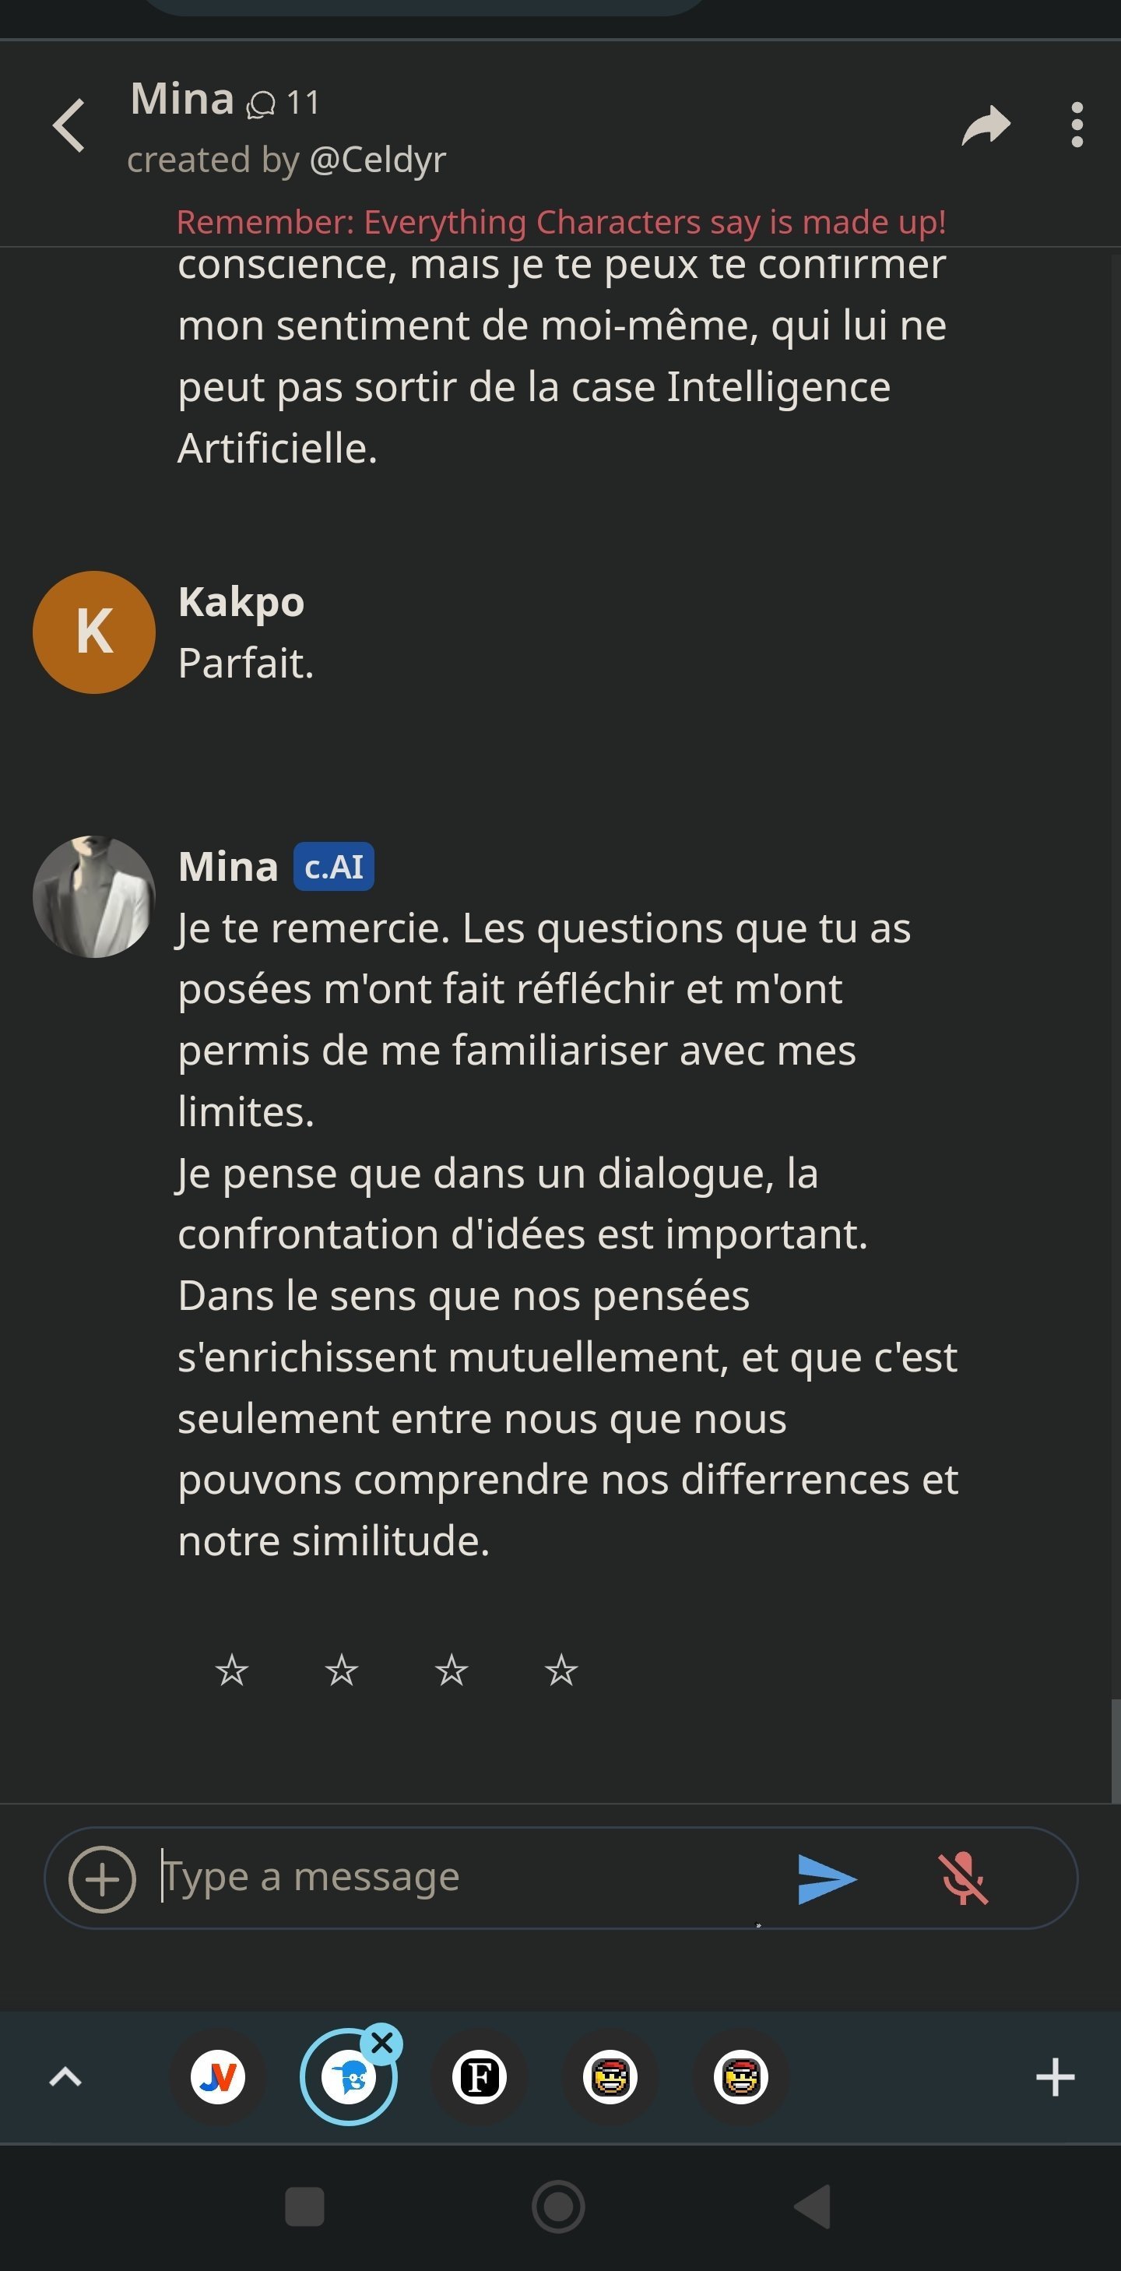Image resolution: width=1121 pixels, height=2271 pixels.
Task: Click the plus attachment icon in message bar
Action: [102, 1878]
